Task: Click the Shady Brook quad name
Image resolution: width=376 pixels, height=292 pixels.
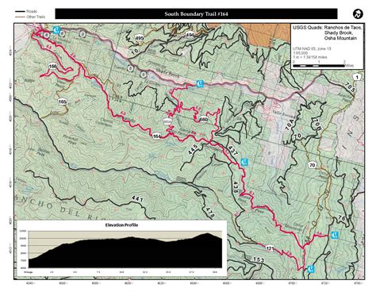Action: point(338,33)
